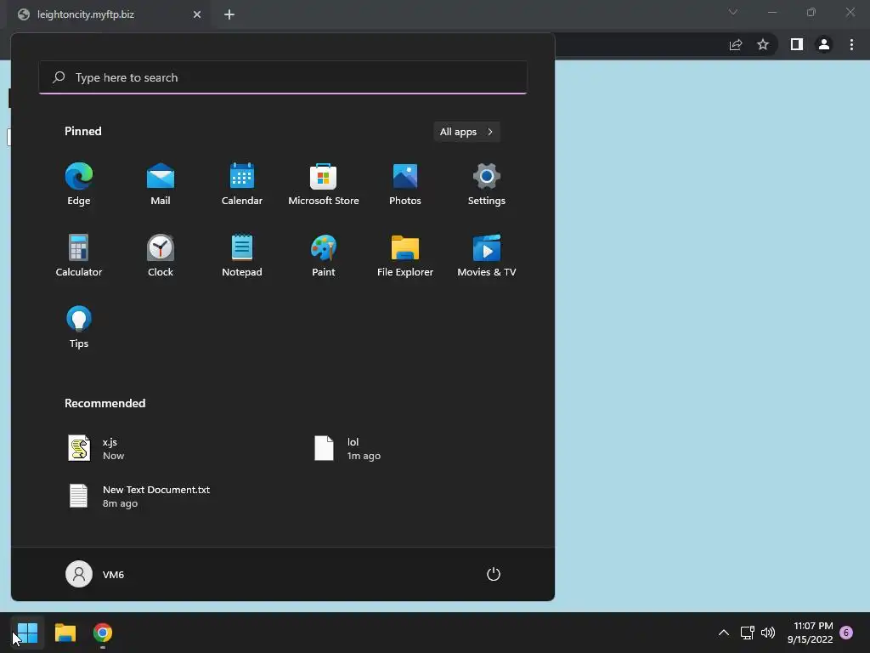The width and height of the screenshot is (870, 653).
Task: Launch the Clock app
Action: [x=161, y=255]
